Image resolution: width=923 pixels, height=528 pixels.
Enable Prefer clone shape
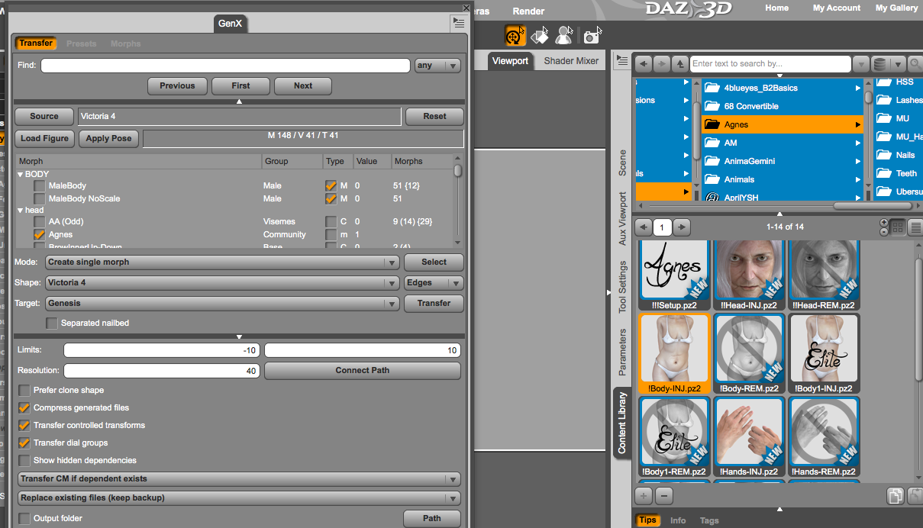point(24,390)
